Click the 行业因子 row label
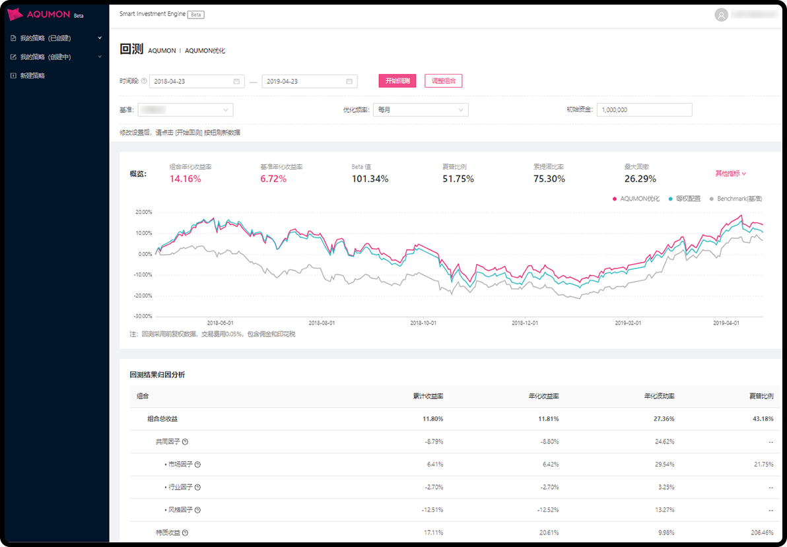 click(x=180, y=487)
